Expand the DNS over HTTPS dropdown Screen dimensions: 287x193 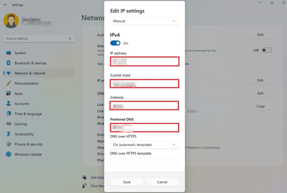pyautogui.click(x=144, y=145)
